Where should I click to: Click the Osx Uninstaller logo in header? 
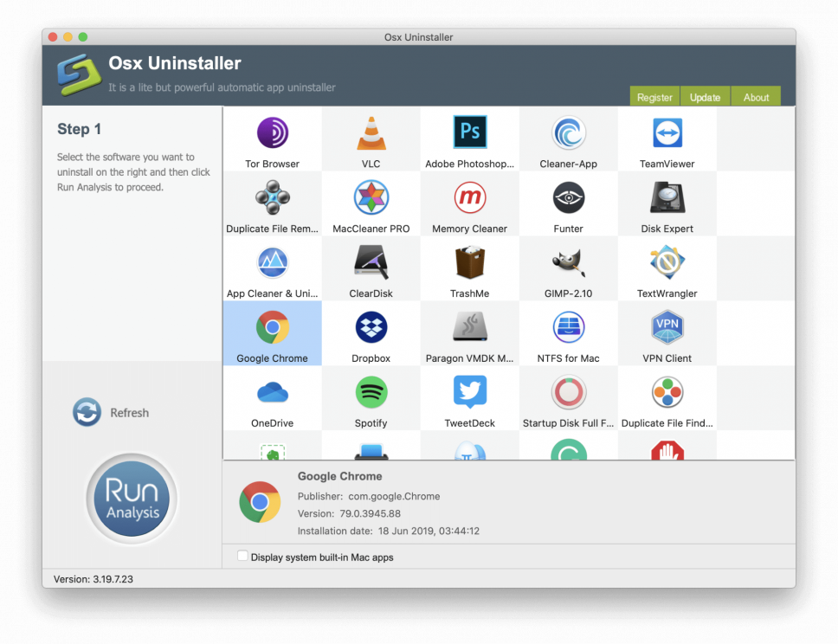pos(79,74)
